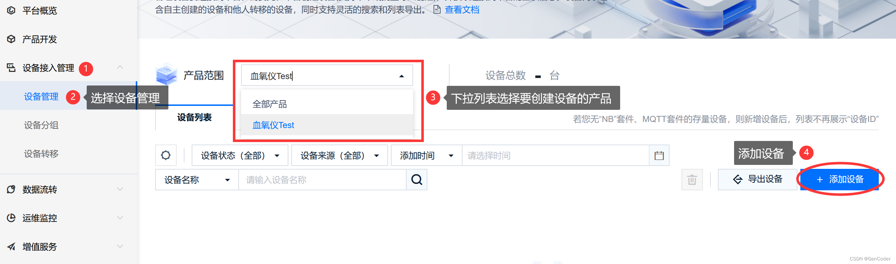Screen dimensions: 896x264
Task: Click the 平台概览 sidebar icon
Action: pyautogui.click(x=11, y=10)
